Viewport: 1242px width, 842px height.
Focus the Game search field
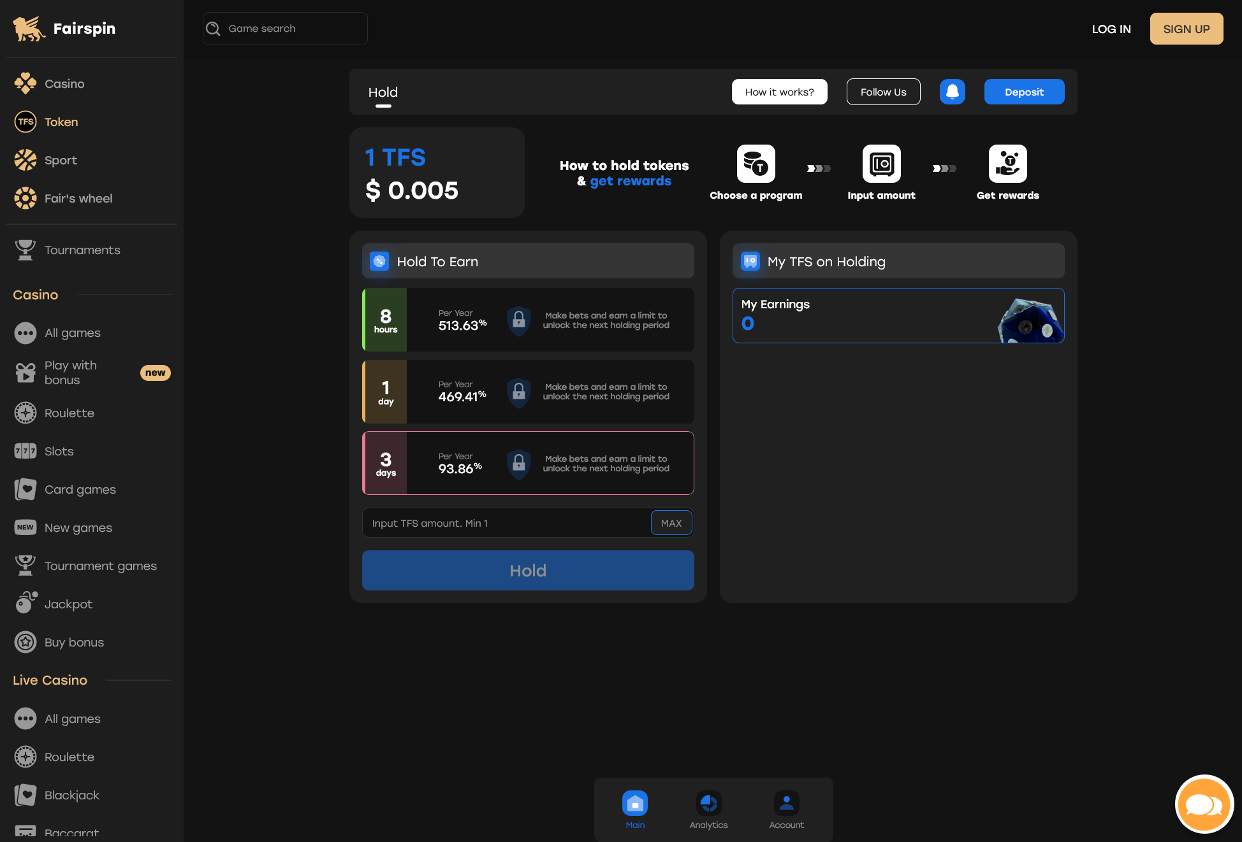point(285,29)
